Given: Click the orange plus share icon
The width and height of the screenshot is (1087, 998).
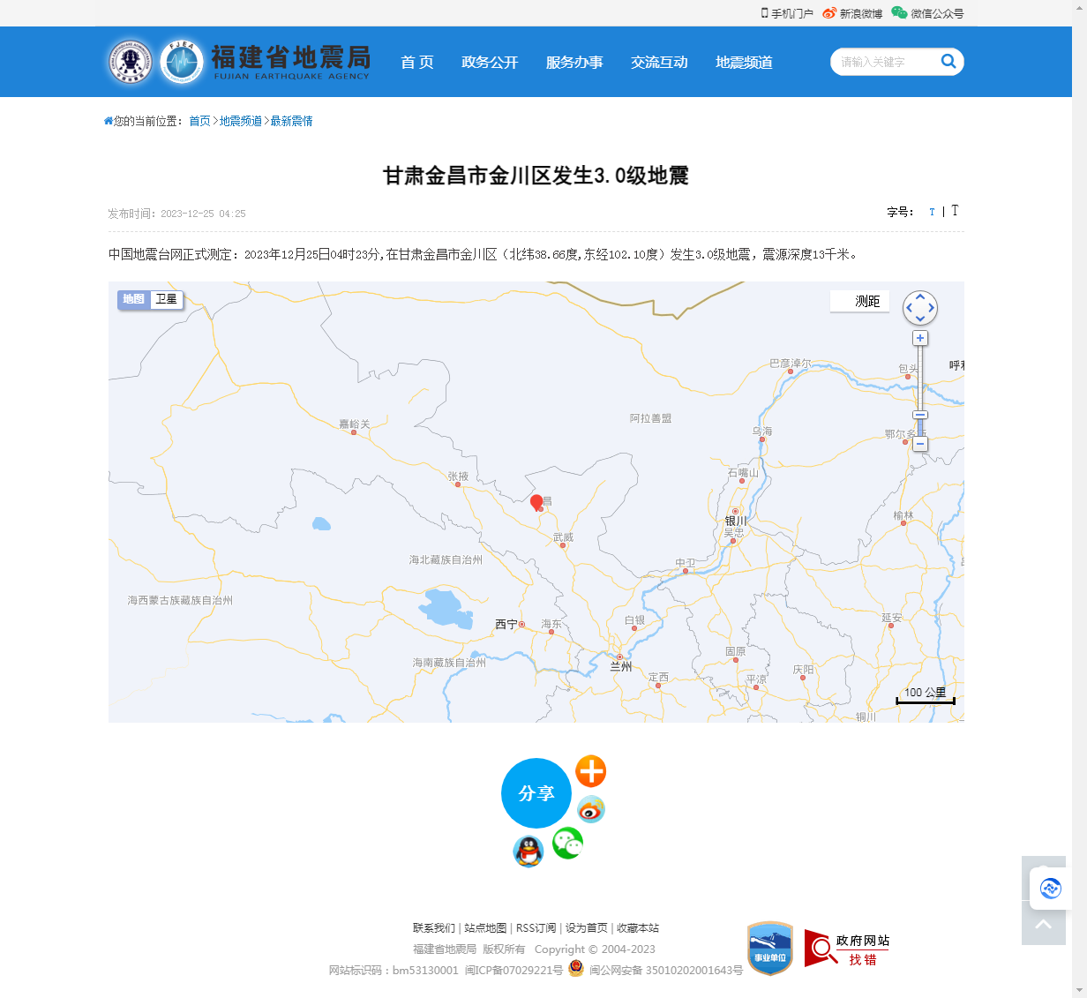Looking at the screenshot, I should click(590, 771).
